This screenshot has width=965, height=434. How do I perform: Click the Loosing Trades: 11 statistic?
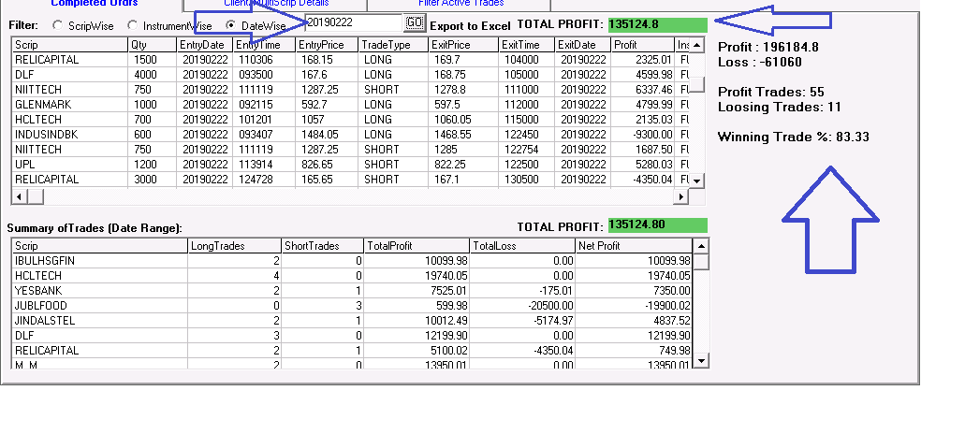pos(779,108)
